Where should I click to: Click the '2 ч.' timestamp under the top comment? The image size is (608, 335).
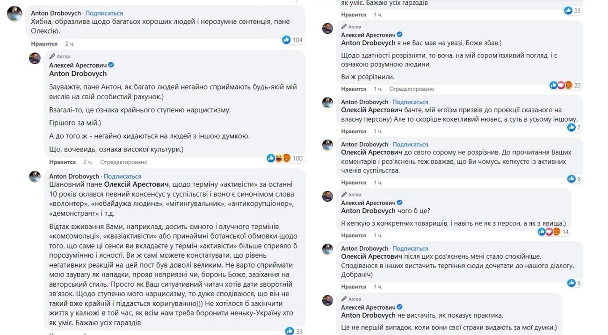69,44
